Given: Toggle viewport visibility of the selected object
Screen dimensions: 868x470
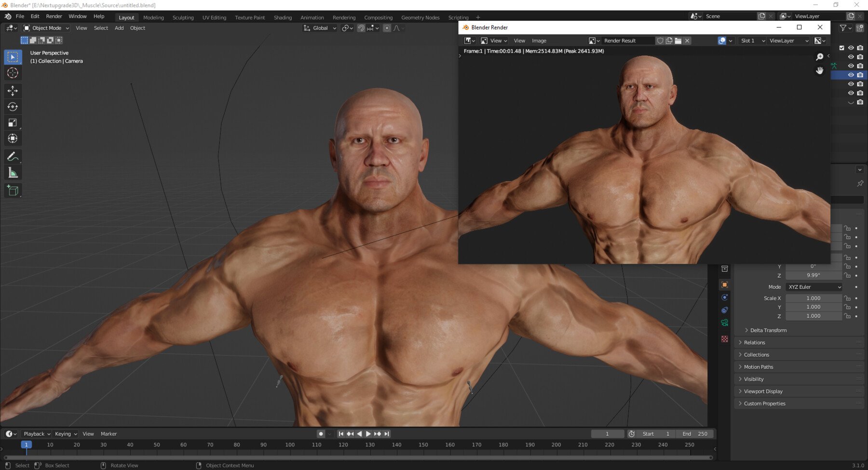Looking at the screenshot, I should pos(852,75).
